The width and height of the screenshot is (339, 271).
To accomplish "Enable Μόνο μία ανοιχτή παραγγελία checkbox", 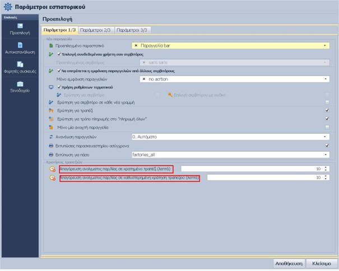I will 326,127.
